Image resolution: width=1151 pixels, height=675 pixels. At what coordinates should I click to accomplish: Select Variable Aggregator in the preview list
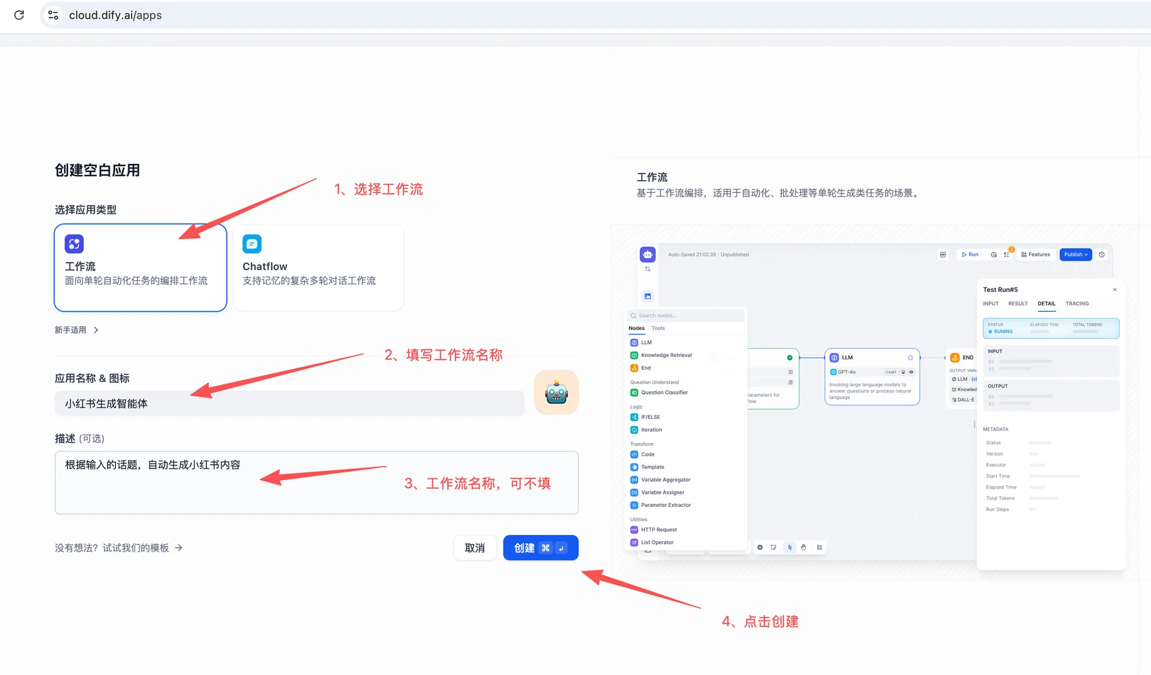coord(661,479)
